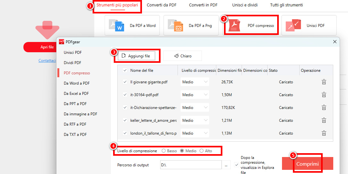The image size is (348, 174).
Task: Browse output path with ... button
Action: click(226, 165)
